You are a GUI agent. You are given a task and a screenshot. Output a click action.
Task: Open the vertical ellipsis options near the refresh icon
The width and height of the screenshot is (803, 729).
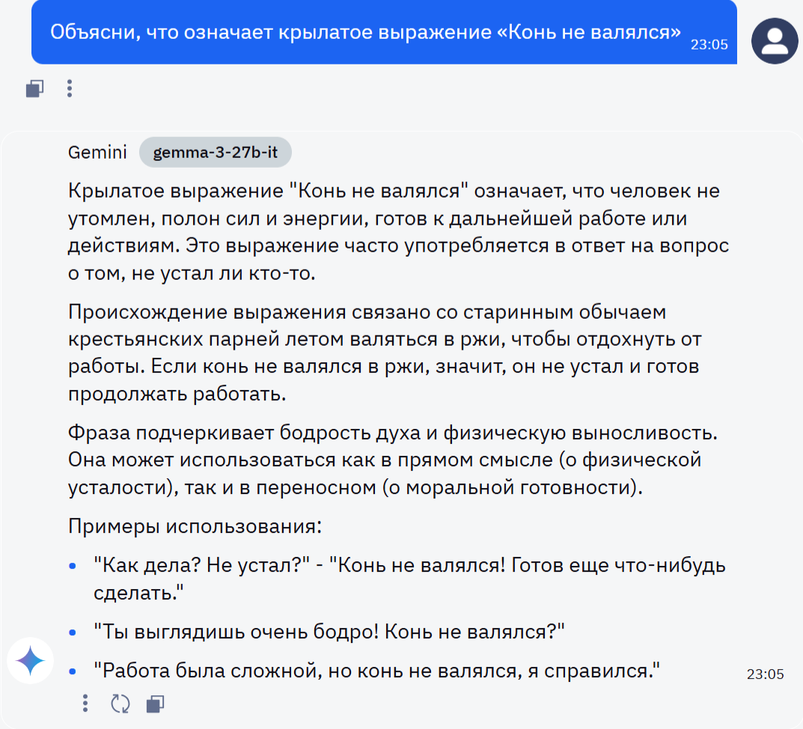tap(85, 704)
